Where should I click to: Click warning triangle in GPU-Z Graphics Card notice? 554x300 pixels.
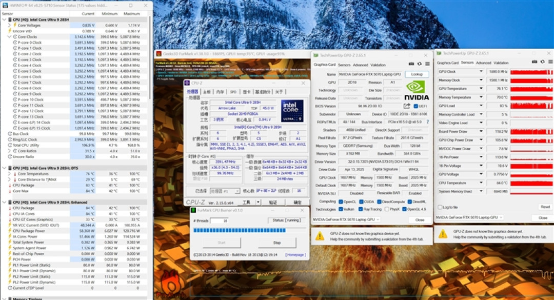point(320,236)
